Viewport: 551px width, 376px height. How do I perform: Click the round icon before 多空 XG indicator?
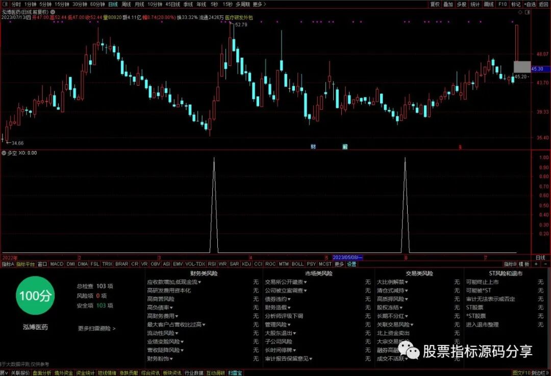[x=4, y=153]
